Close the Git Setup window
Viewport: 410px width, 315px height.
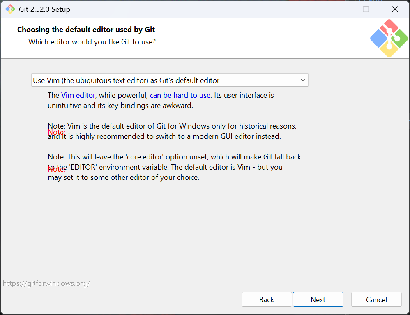point(395,9)
